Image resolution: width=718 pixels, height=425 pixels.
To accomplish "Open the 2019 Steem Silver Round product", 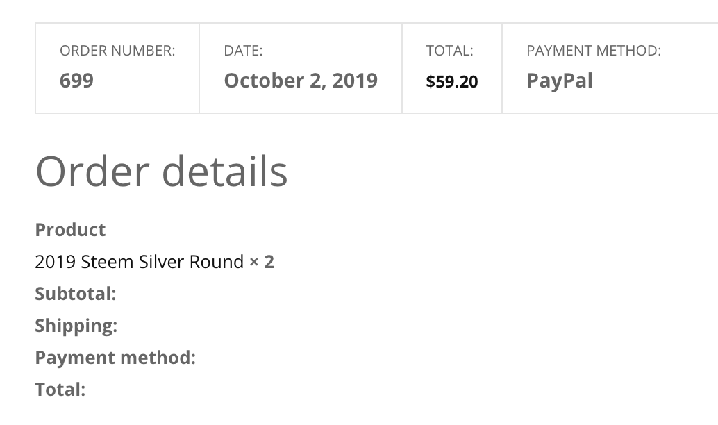I will (139, 262).
